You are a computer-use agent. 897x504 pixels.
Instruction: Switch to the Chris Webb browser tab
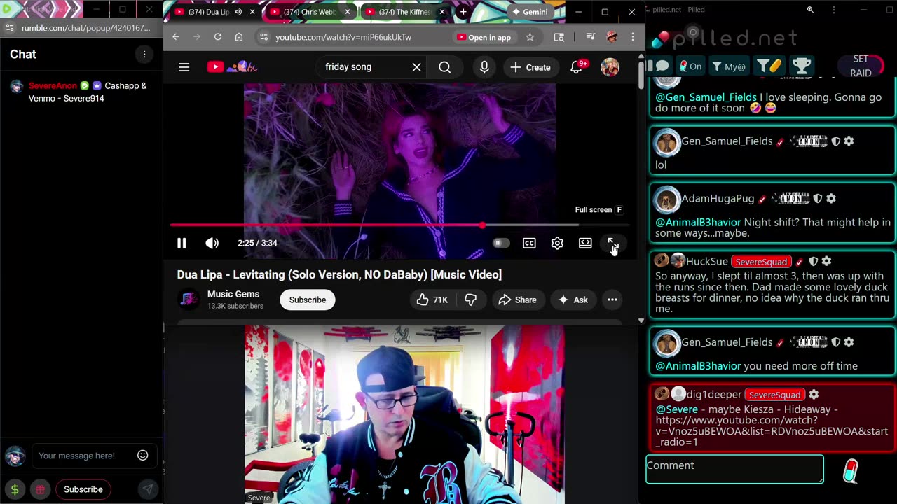tap(310, 12)
